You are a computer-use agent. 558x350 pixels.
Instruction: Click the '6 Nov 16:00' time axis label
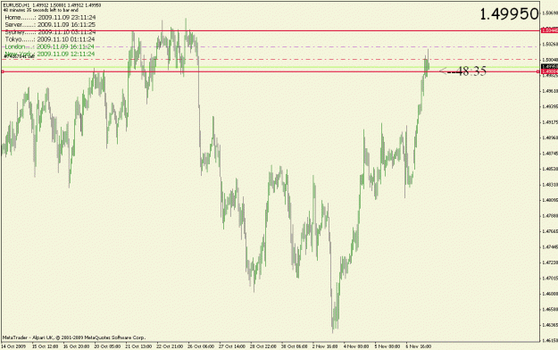[x=419, y=346]
